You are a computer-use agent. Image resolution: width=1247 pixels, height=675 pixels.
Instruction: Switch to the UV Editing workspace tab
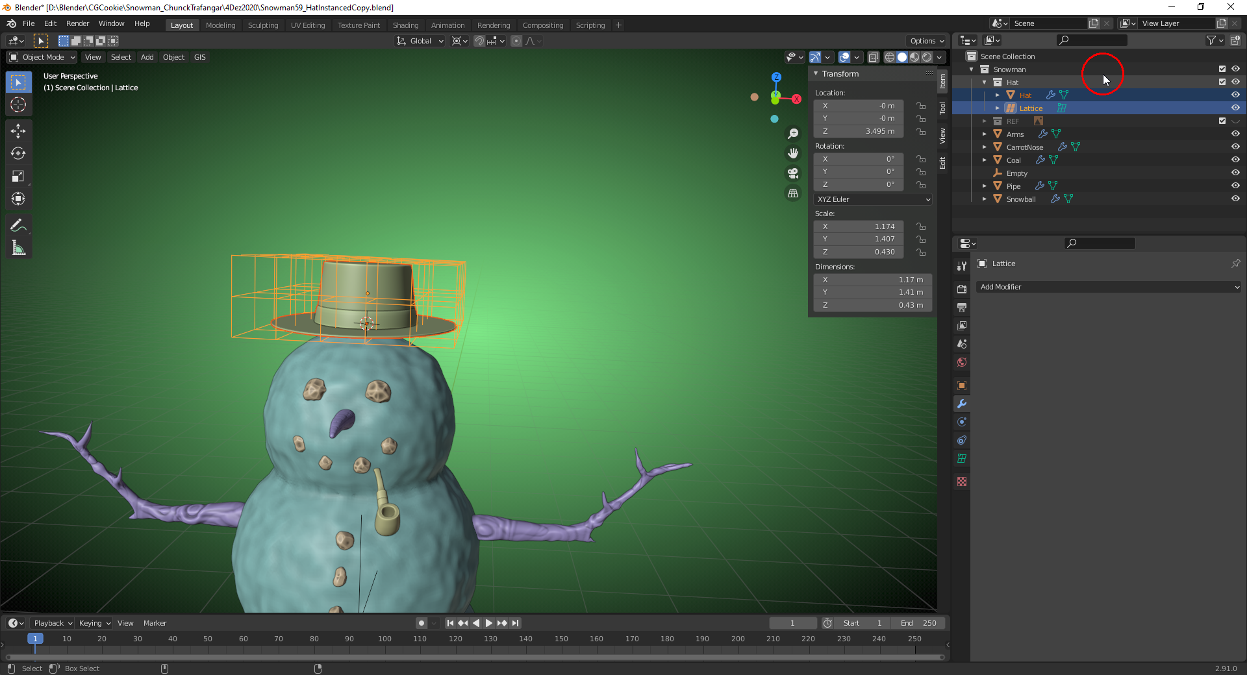point(308,25)
